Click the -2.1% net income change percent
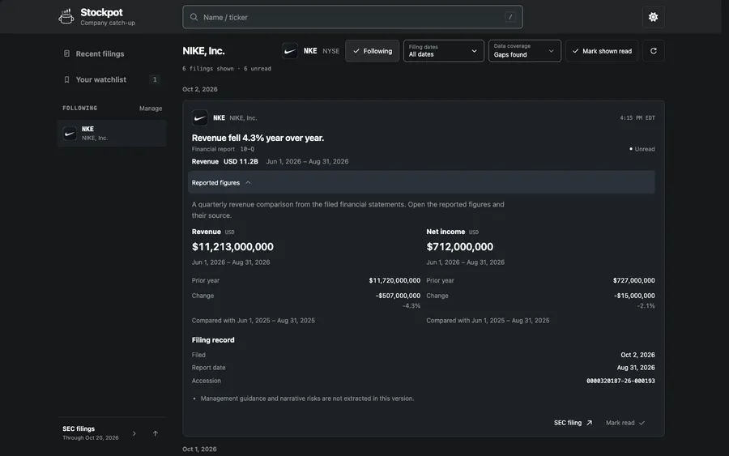The image size is (729, 456). click(x=646, y=306)
